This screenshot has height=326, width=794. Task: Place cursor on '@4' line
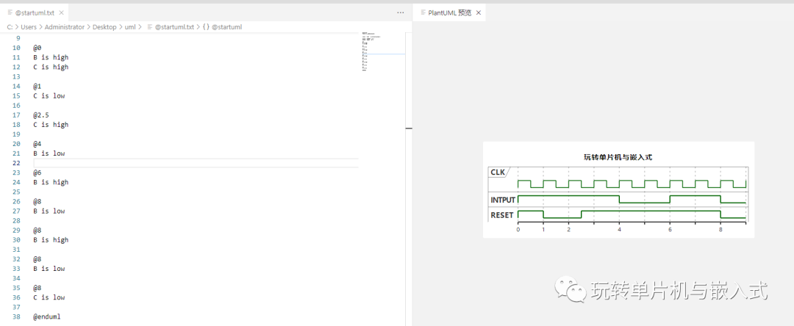(37, 143)
